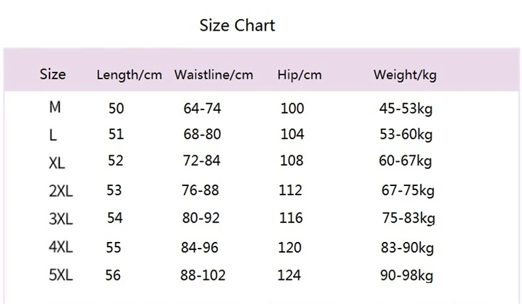Click the Length/cm column header

[129, 74]
